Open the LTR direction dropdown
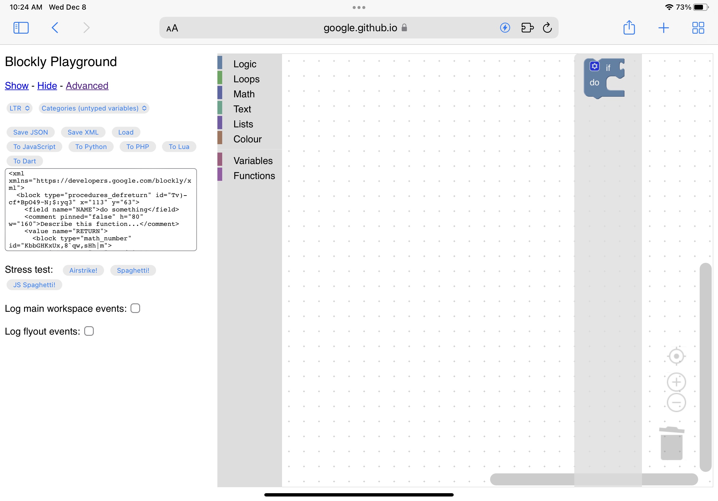 click(x=19, y=108)
